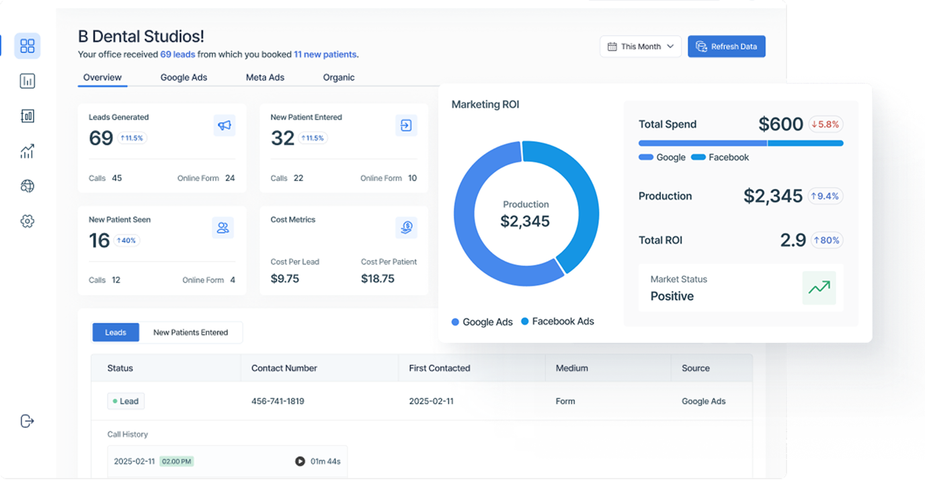Viewport: 925px width, 486px height.
Task: Click the 9.4% badge beside Production
Action: 826,196
